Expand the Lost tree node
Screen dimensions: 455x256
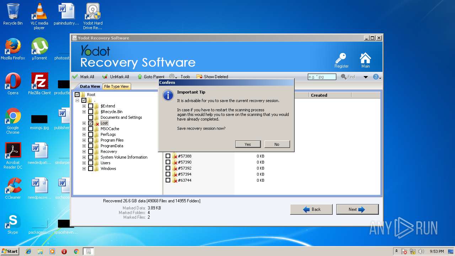click(84, 123)
